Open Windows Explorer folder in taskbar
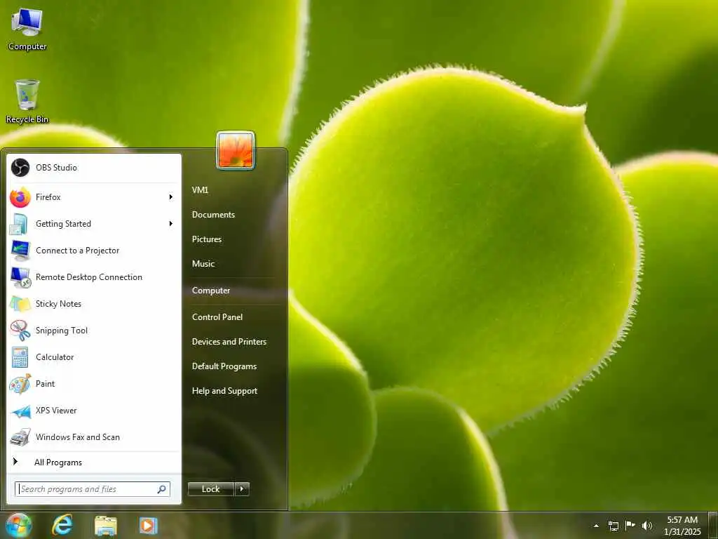Image resolution: width=718 pixels, height=539 pixels. [x=106, y=526]
